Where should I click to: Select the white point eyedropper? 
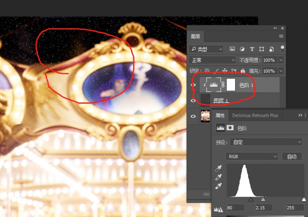click(218, 186)
